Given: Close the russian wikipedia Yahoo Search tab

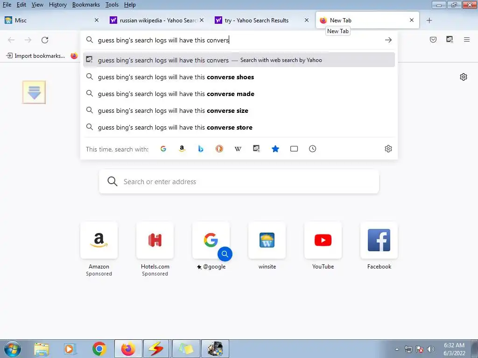Looking at the screenshot, I should coord(202,20).
